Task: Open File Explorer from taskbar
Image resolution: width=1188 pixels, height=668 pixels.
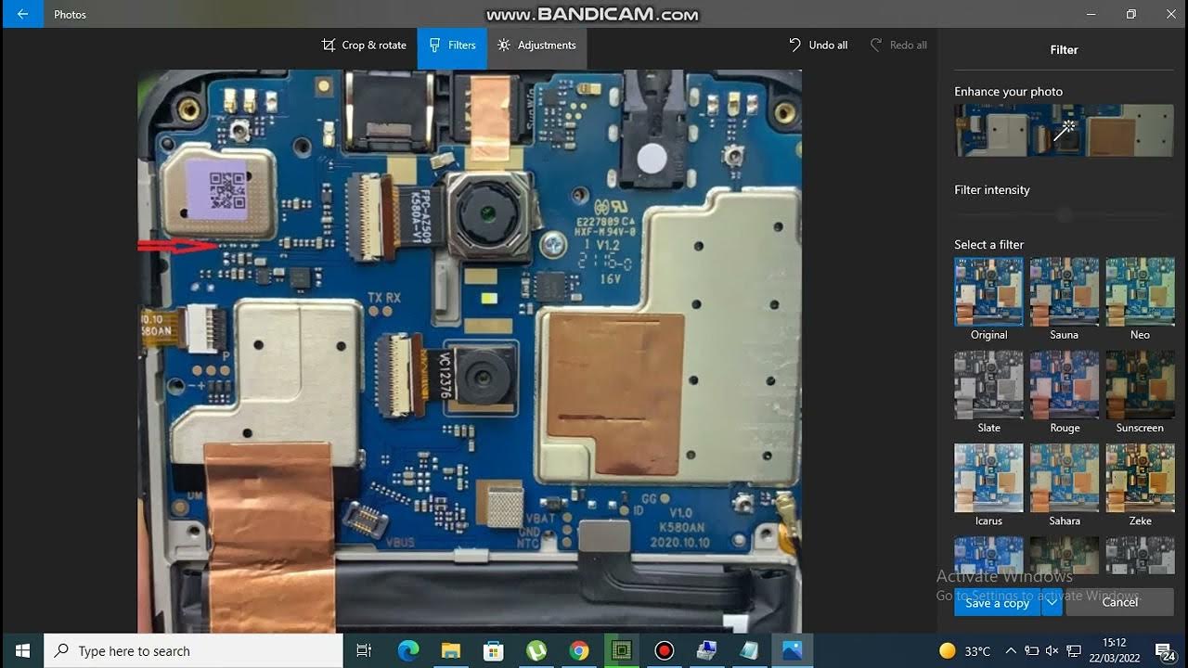Action: click(451, 651)
